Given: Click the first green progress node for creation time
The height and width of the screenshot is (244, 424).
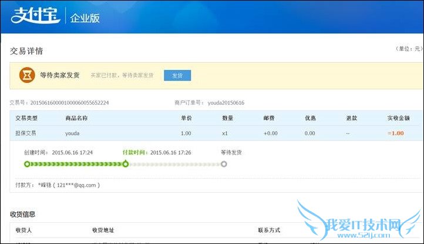Looking at the screenshot, I should 27,164.
